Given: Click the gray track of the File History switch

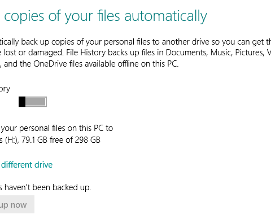Looking at the screenshot, I should pyautogui.click(x=36, y=102).
